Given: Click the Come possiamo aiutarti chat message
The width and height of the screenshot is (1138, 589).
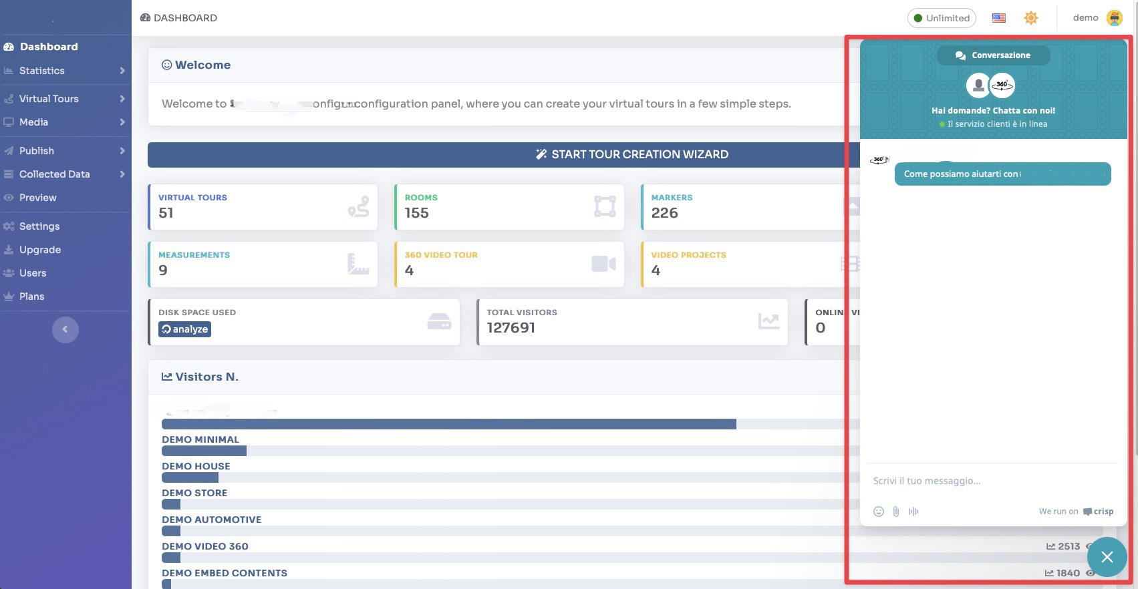Looking at the screenshot, I should (x=1002, y=174).
